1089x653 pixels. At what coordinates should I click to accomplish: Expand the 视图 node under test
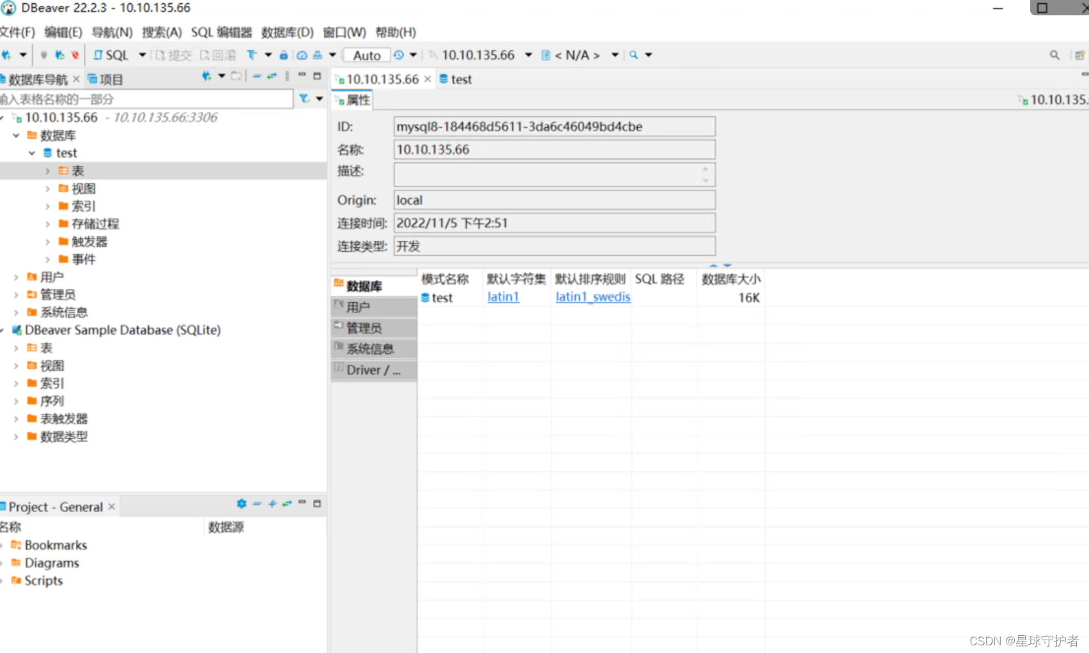(x=47, y=188)
